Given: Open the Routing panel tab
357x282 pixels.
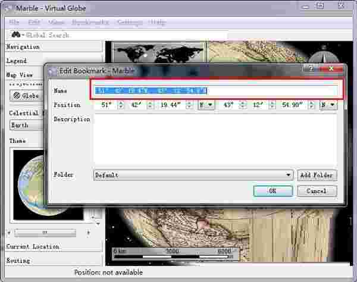Looking at the screenshot, I should click(53, 261).
